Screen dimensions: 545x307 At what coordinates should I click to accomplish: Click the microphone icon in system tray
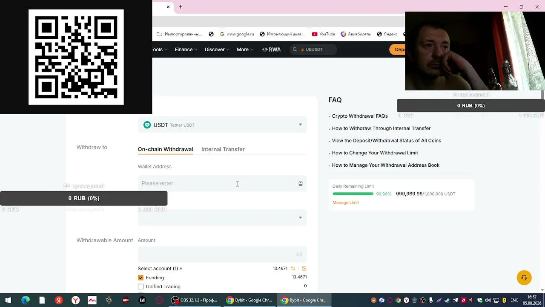[431, 300]
